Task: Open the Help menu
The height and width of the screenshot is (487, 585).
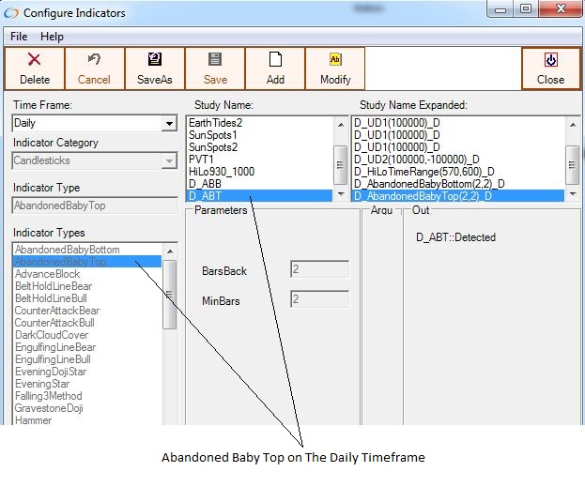Action: point(52,37)
